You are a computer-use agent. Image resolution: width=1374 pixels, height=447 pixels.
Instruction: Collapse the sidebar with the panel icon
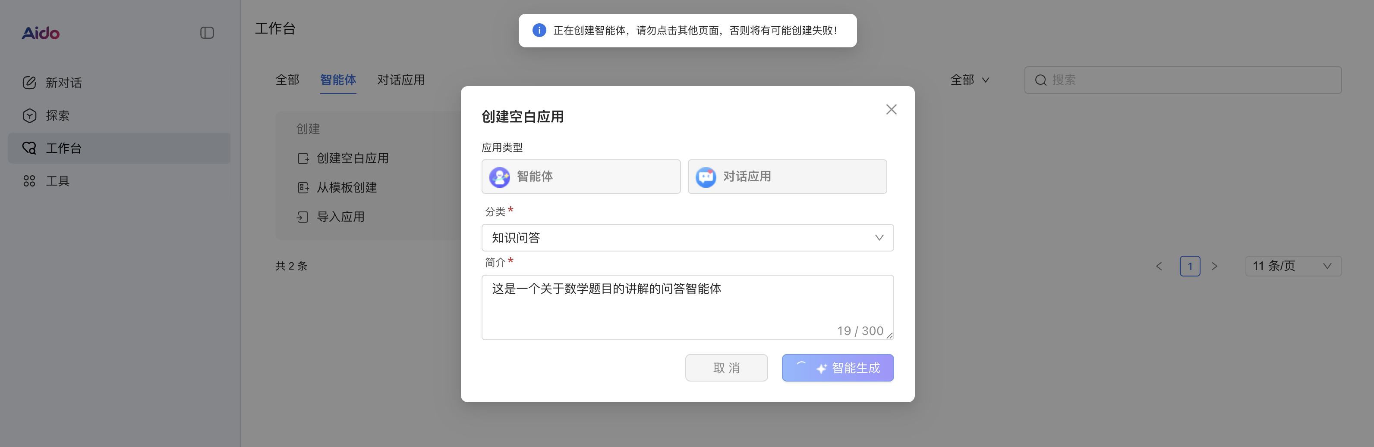[x=207, y=33]
